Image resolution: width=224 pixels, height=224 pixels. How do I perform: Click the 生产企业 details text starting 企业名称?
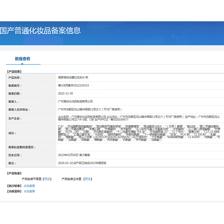tap(139, 118)
